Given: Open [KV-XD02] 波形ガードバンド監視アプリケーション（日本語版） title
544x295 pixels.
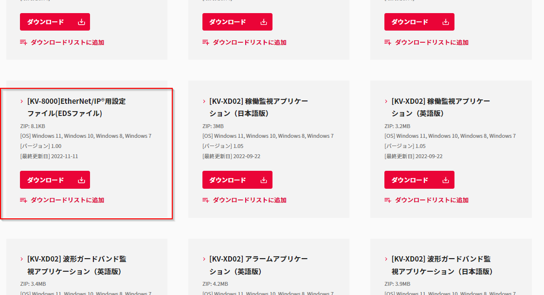Looking at the screenshot, I should 442,265.
